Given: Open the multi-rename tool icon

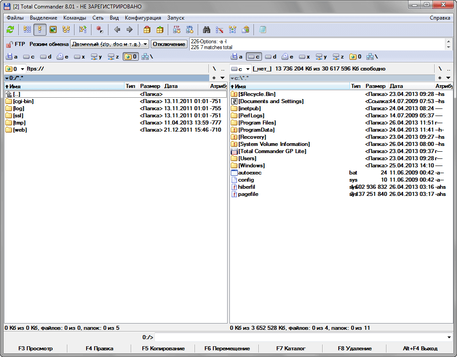Looking at the screenshot, I should tap(220, 29).
